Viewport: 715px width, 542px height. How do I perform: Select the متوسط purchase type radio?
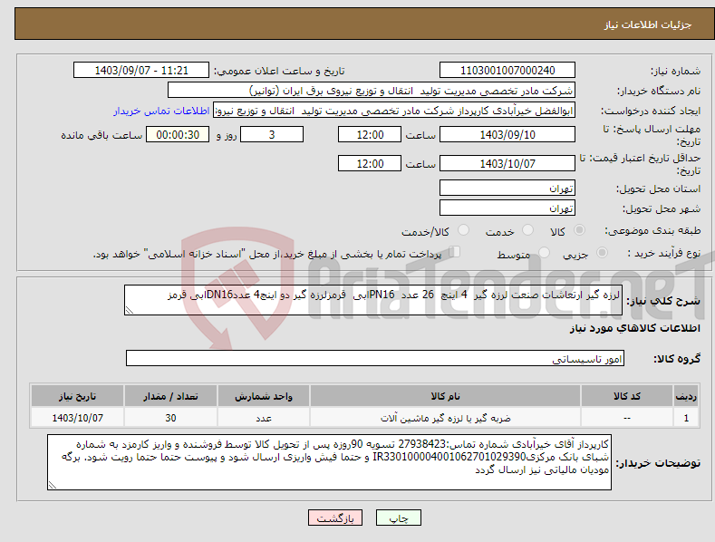coord(544,253)
